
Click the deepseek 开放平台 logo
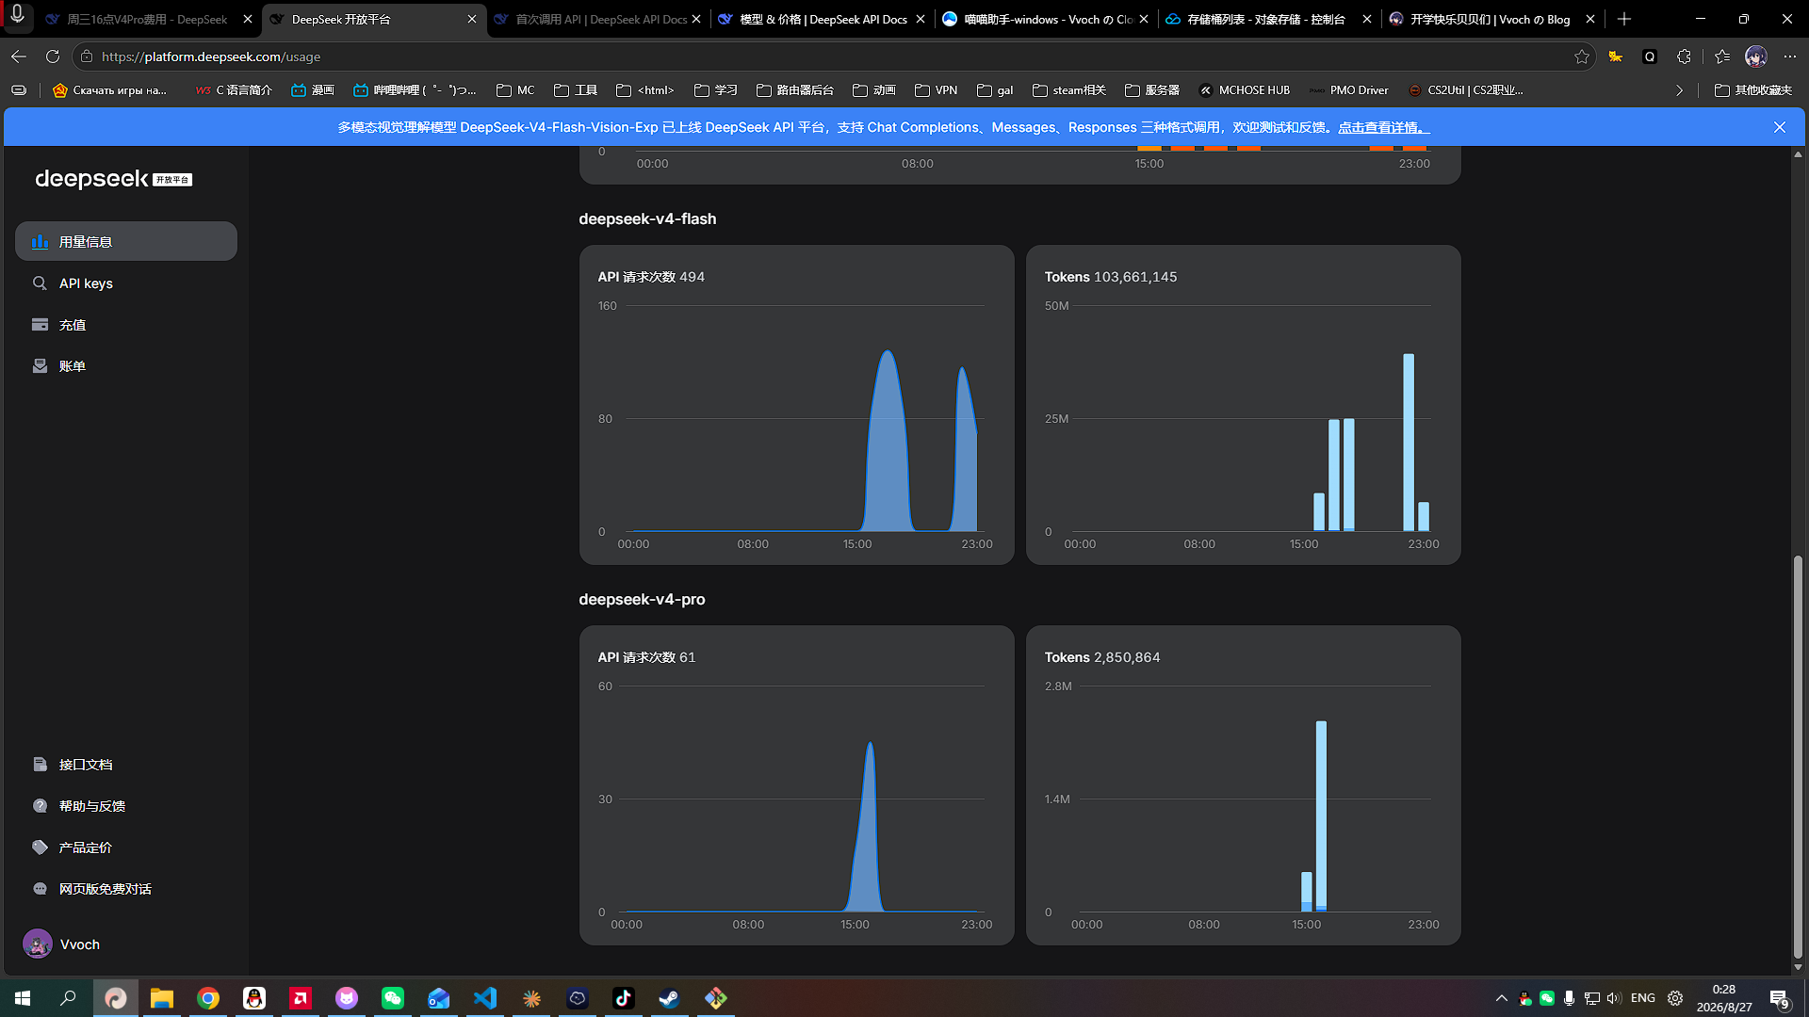[x=113, y=179]
